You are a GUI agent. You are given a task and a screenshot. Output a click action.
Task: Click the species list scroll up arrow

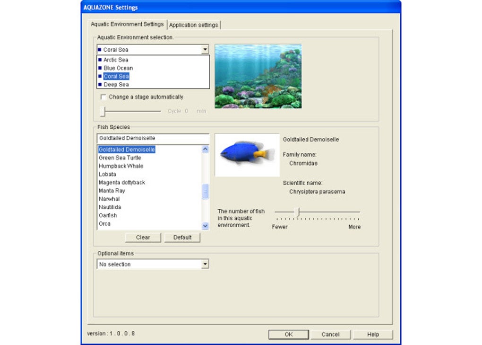pyautogui.click(x=206, y=149)
